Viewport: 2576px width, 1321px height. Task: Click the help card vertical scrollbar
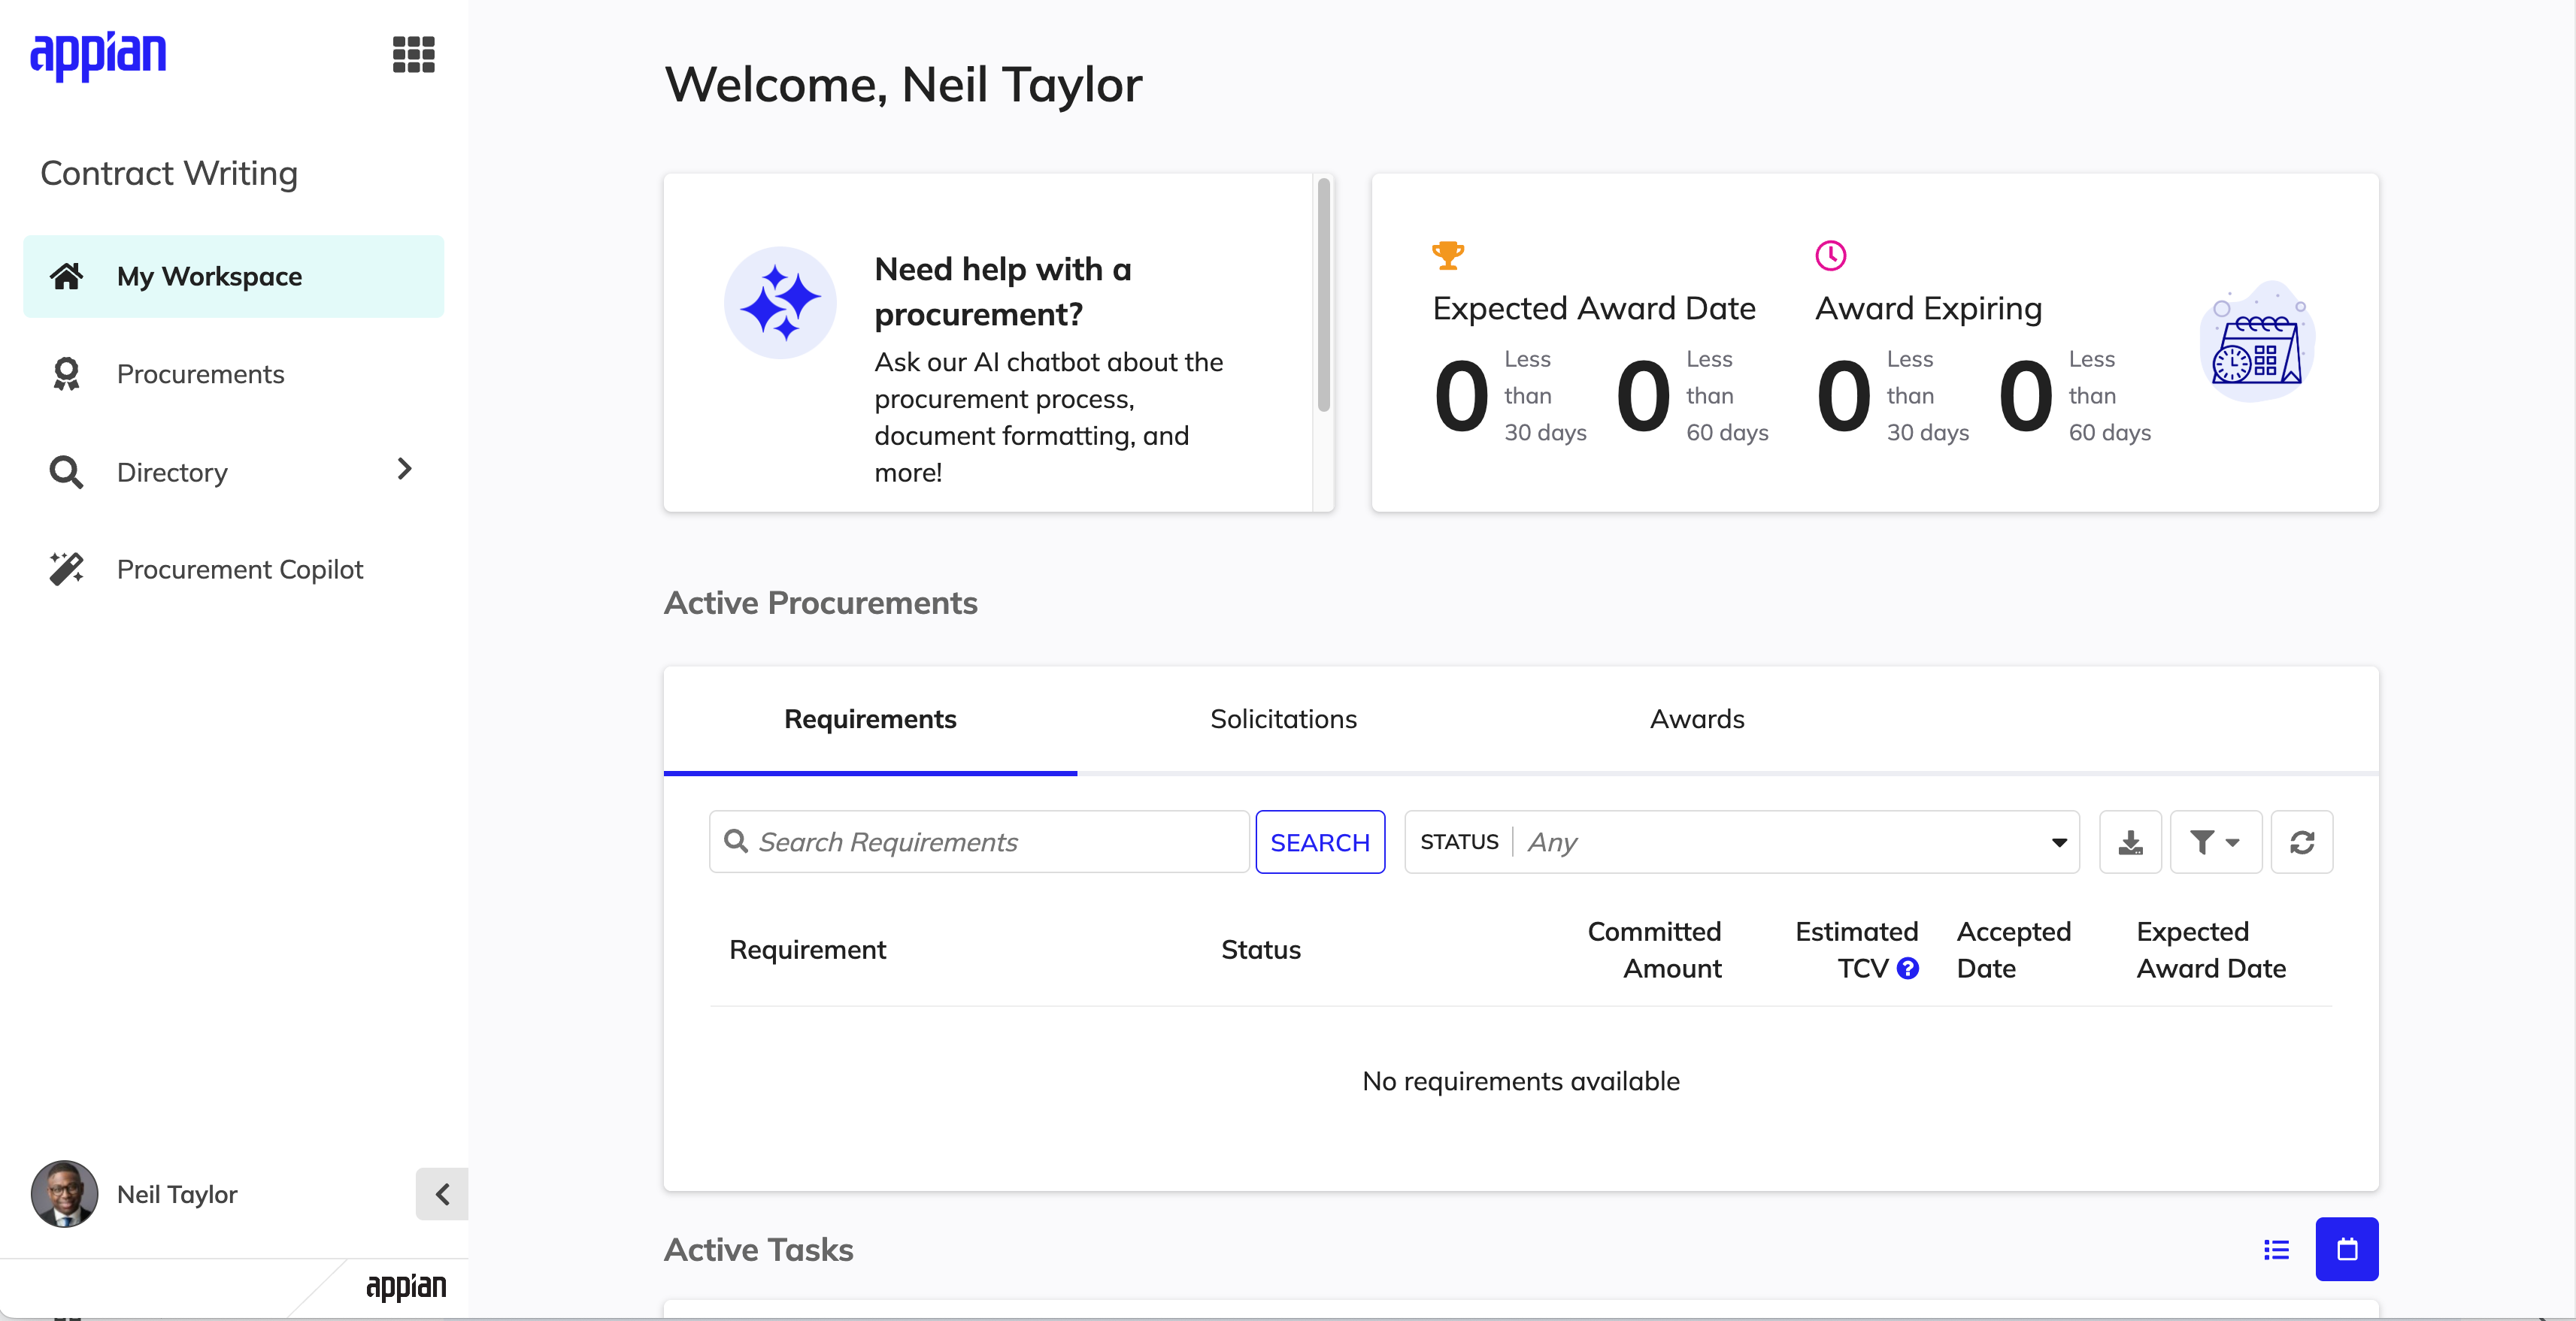click(1323, 295)
